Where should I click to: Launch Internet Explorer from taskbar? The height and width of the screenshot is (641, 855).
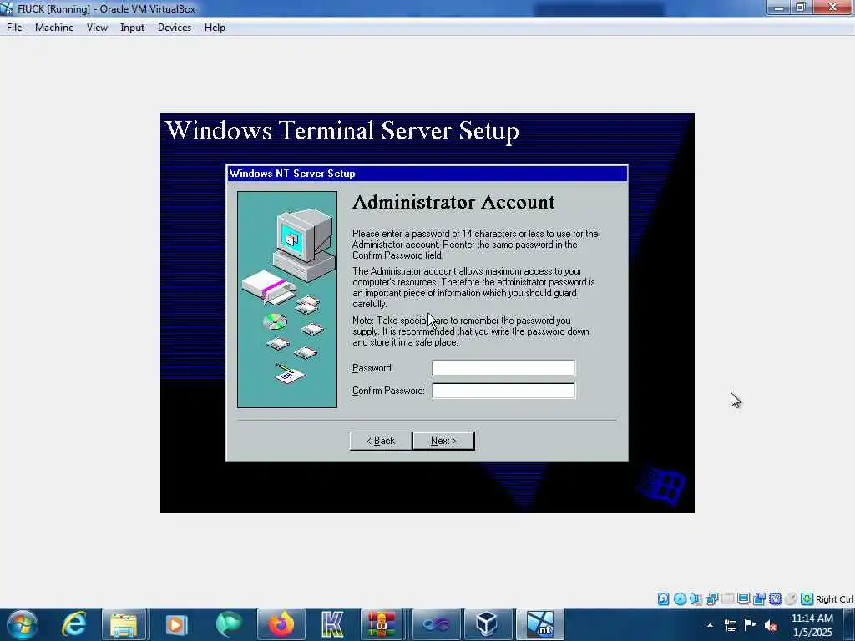pyautogui.click(x=73, y=624)
